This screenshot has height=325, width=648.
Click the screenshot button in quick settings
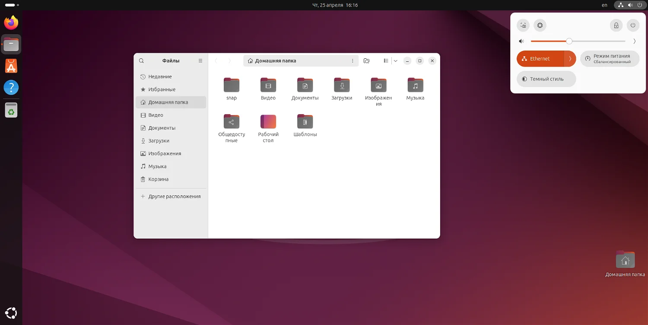coord(523,25)
